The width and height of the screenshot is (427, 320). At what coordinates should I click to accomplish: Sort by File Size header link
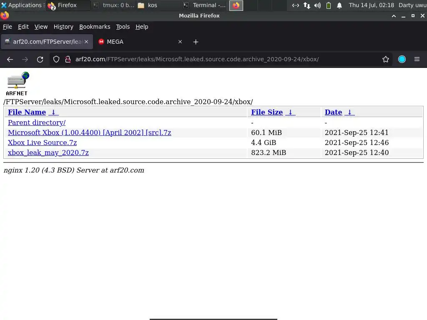coord(267,112)
